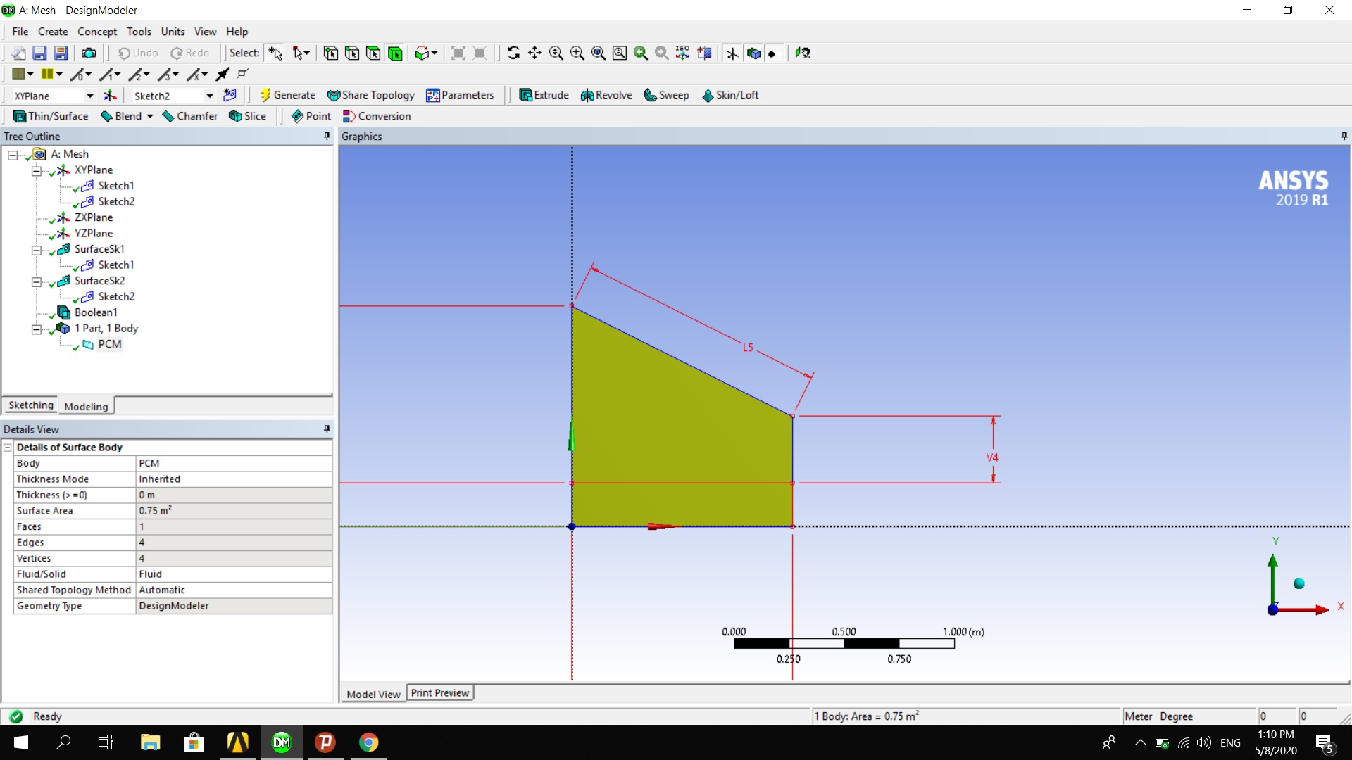Toggle the Display Model button

753,53
